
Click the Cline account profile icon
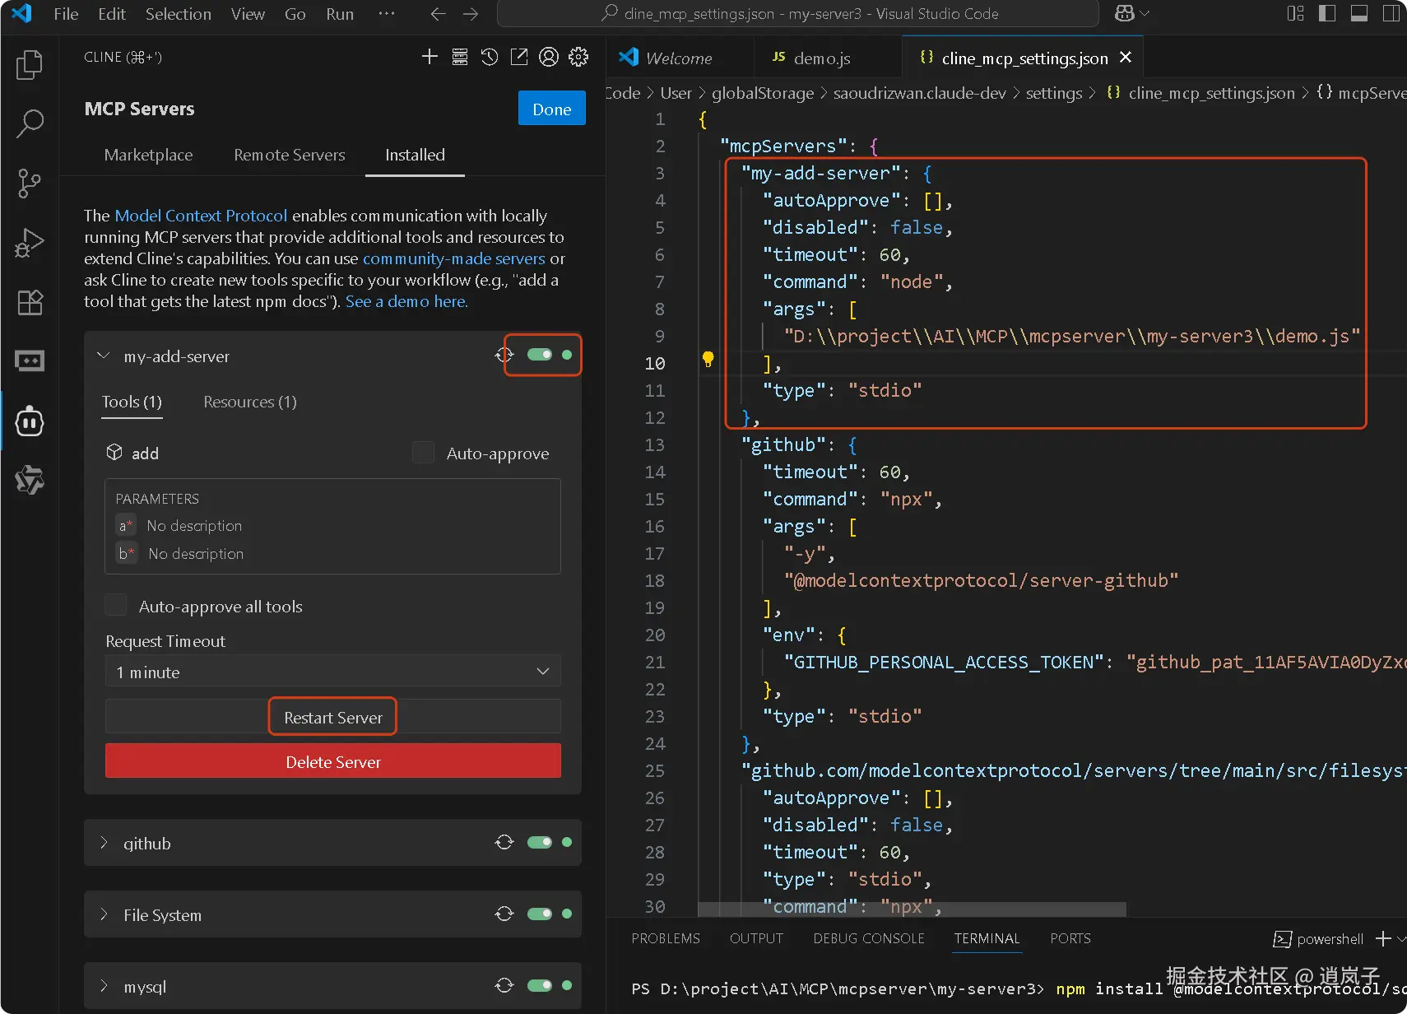(x=549, y=57)
